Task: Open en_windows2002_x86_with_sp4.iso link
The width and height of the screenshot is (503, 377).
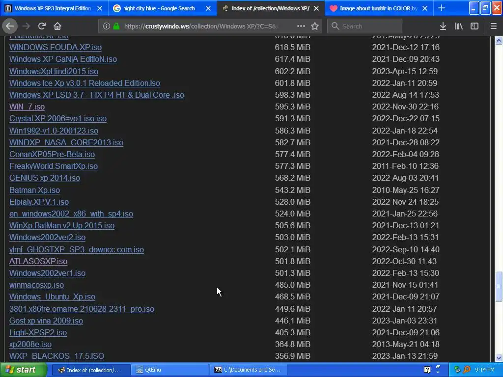Action: tap(71, 214)
